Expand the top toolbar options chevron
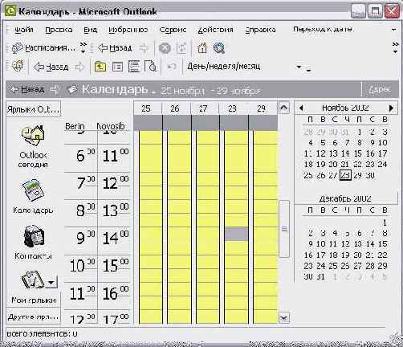Screen dimensions: 403x347 point(83,47)
